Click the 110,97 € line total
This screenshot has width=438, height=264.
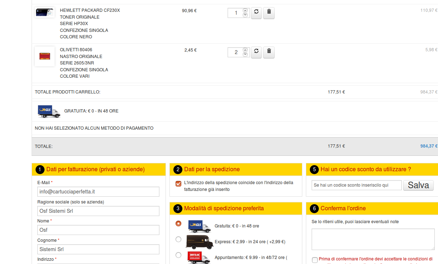tap(429, 10)
